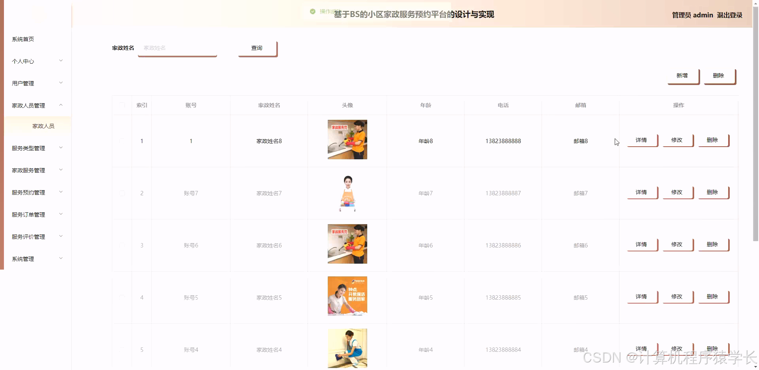Click 删除 for 家政姓名5

coord(713,296)
